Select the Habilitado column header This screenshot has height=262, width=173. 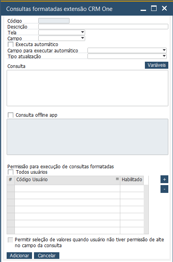point(132,180)
